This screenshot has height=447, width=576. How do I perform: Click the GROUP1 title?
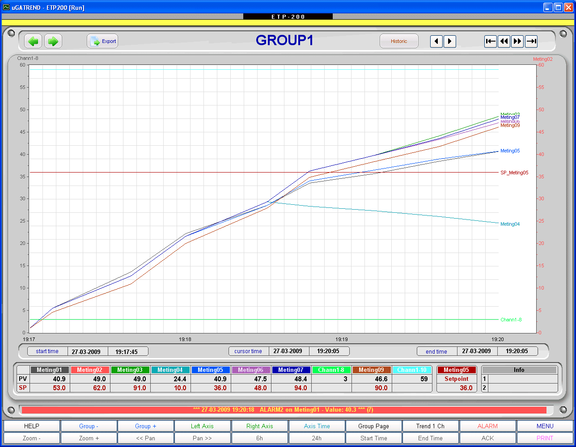[x=284, y=40]
